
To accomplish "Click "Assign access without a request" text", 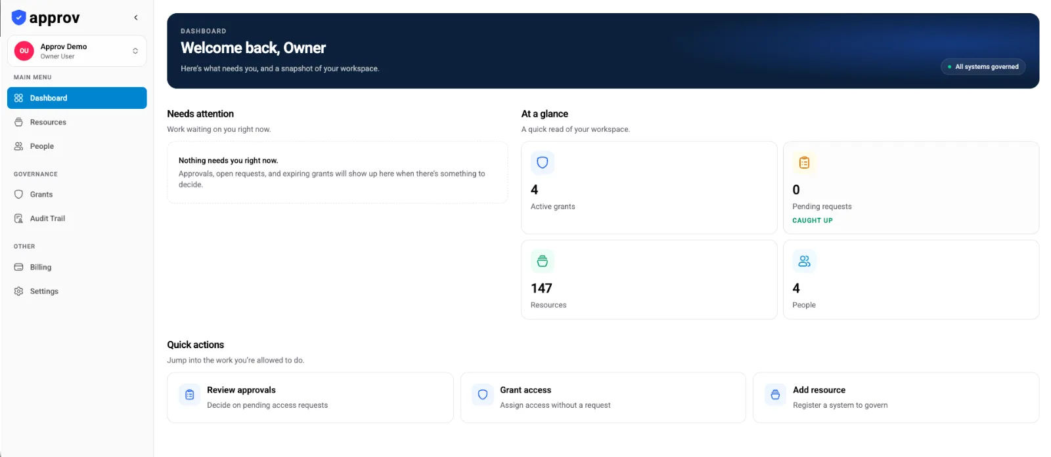I will pyautogui.click(x=555, y=405).
